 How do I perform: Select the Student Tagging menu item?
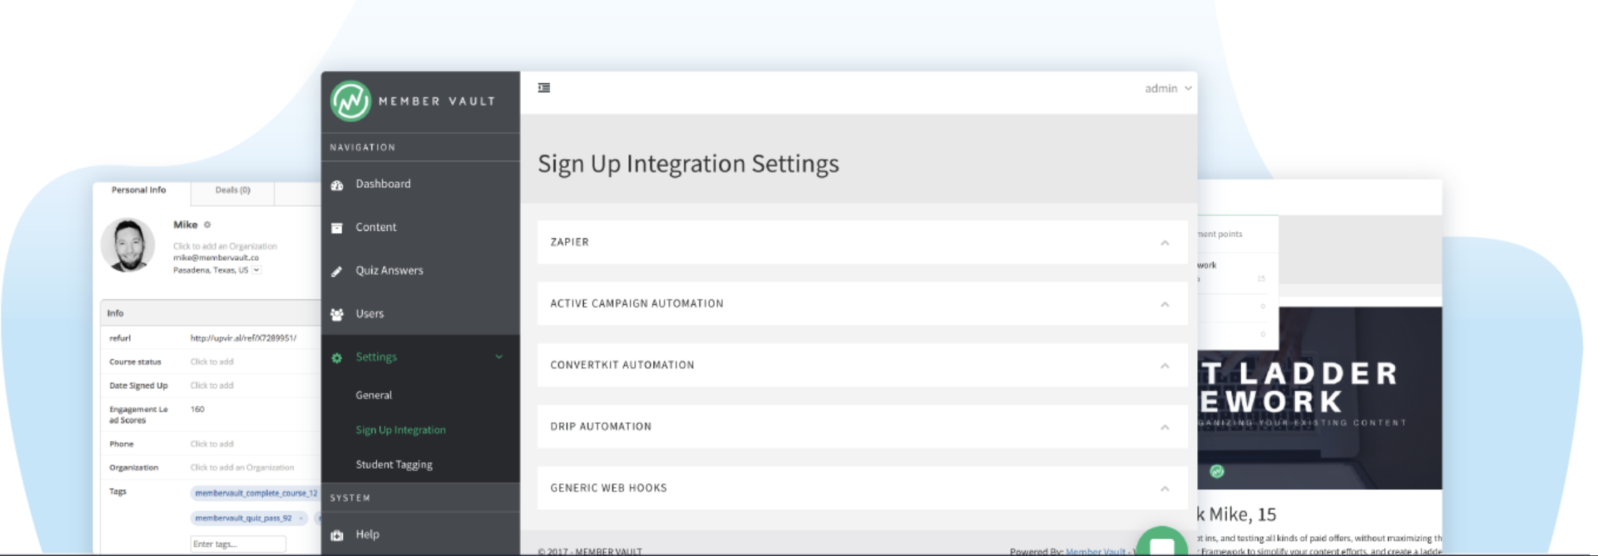393,465
